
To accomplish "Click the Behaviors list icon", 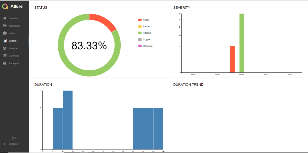I will 5,56.
